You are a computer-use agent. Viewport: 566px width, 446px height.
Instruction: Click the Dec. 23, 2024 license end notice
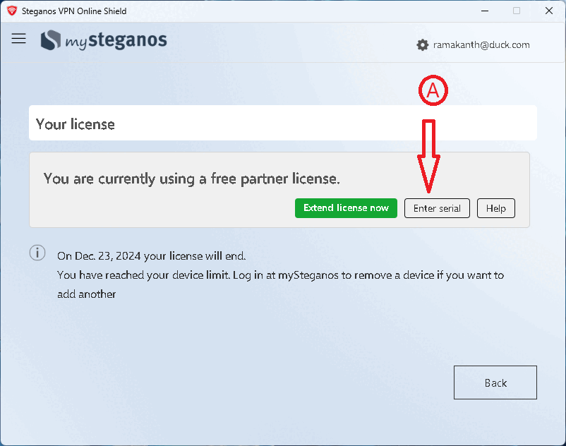pyautogui.click(x=151, y=255)
